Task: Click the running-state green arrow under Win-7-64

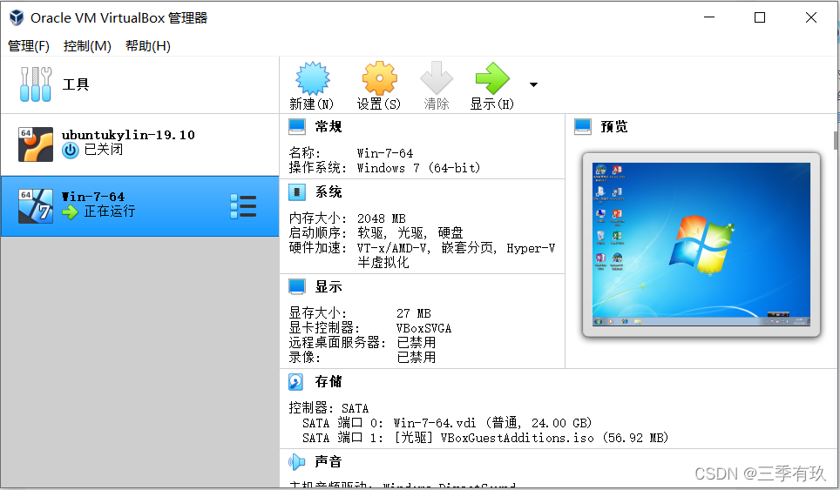Action: click(x=71, y=212)
